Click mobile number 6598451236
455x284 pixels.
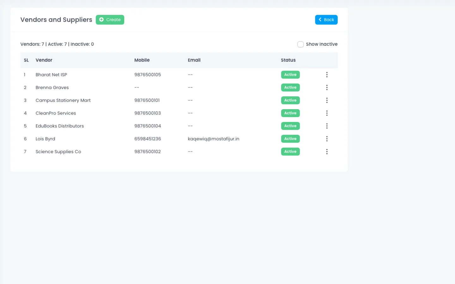(x=148, y=139)
